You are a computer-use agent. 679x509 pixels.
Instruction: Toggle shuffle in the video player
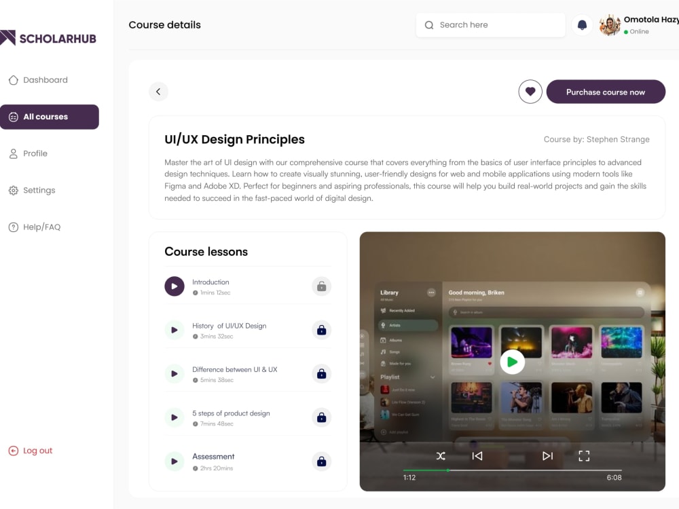(x=441, y=456)
